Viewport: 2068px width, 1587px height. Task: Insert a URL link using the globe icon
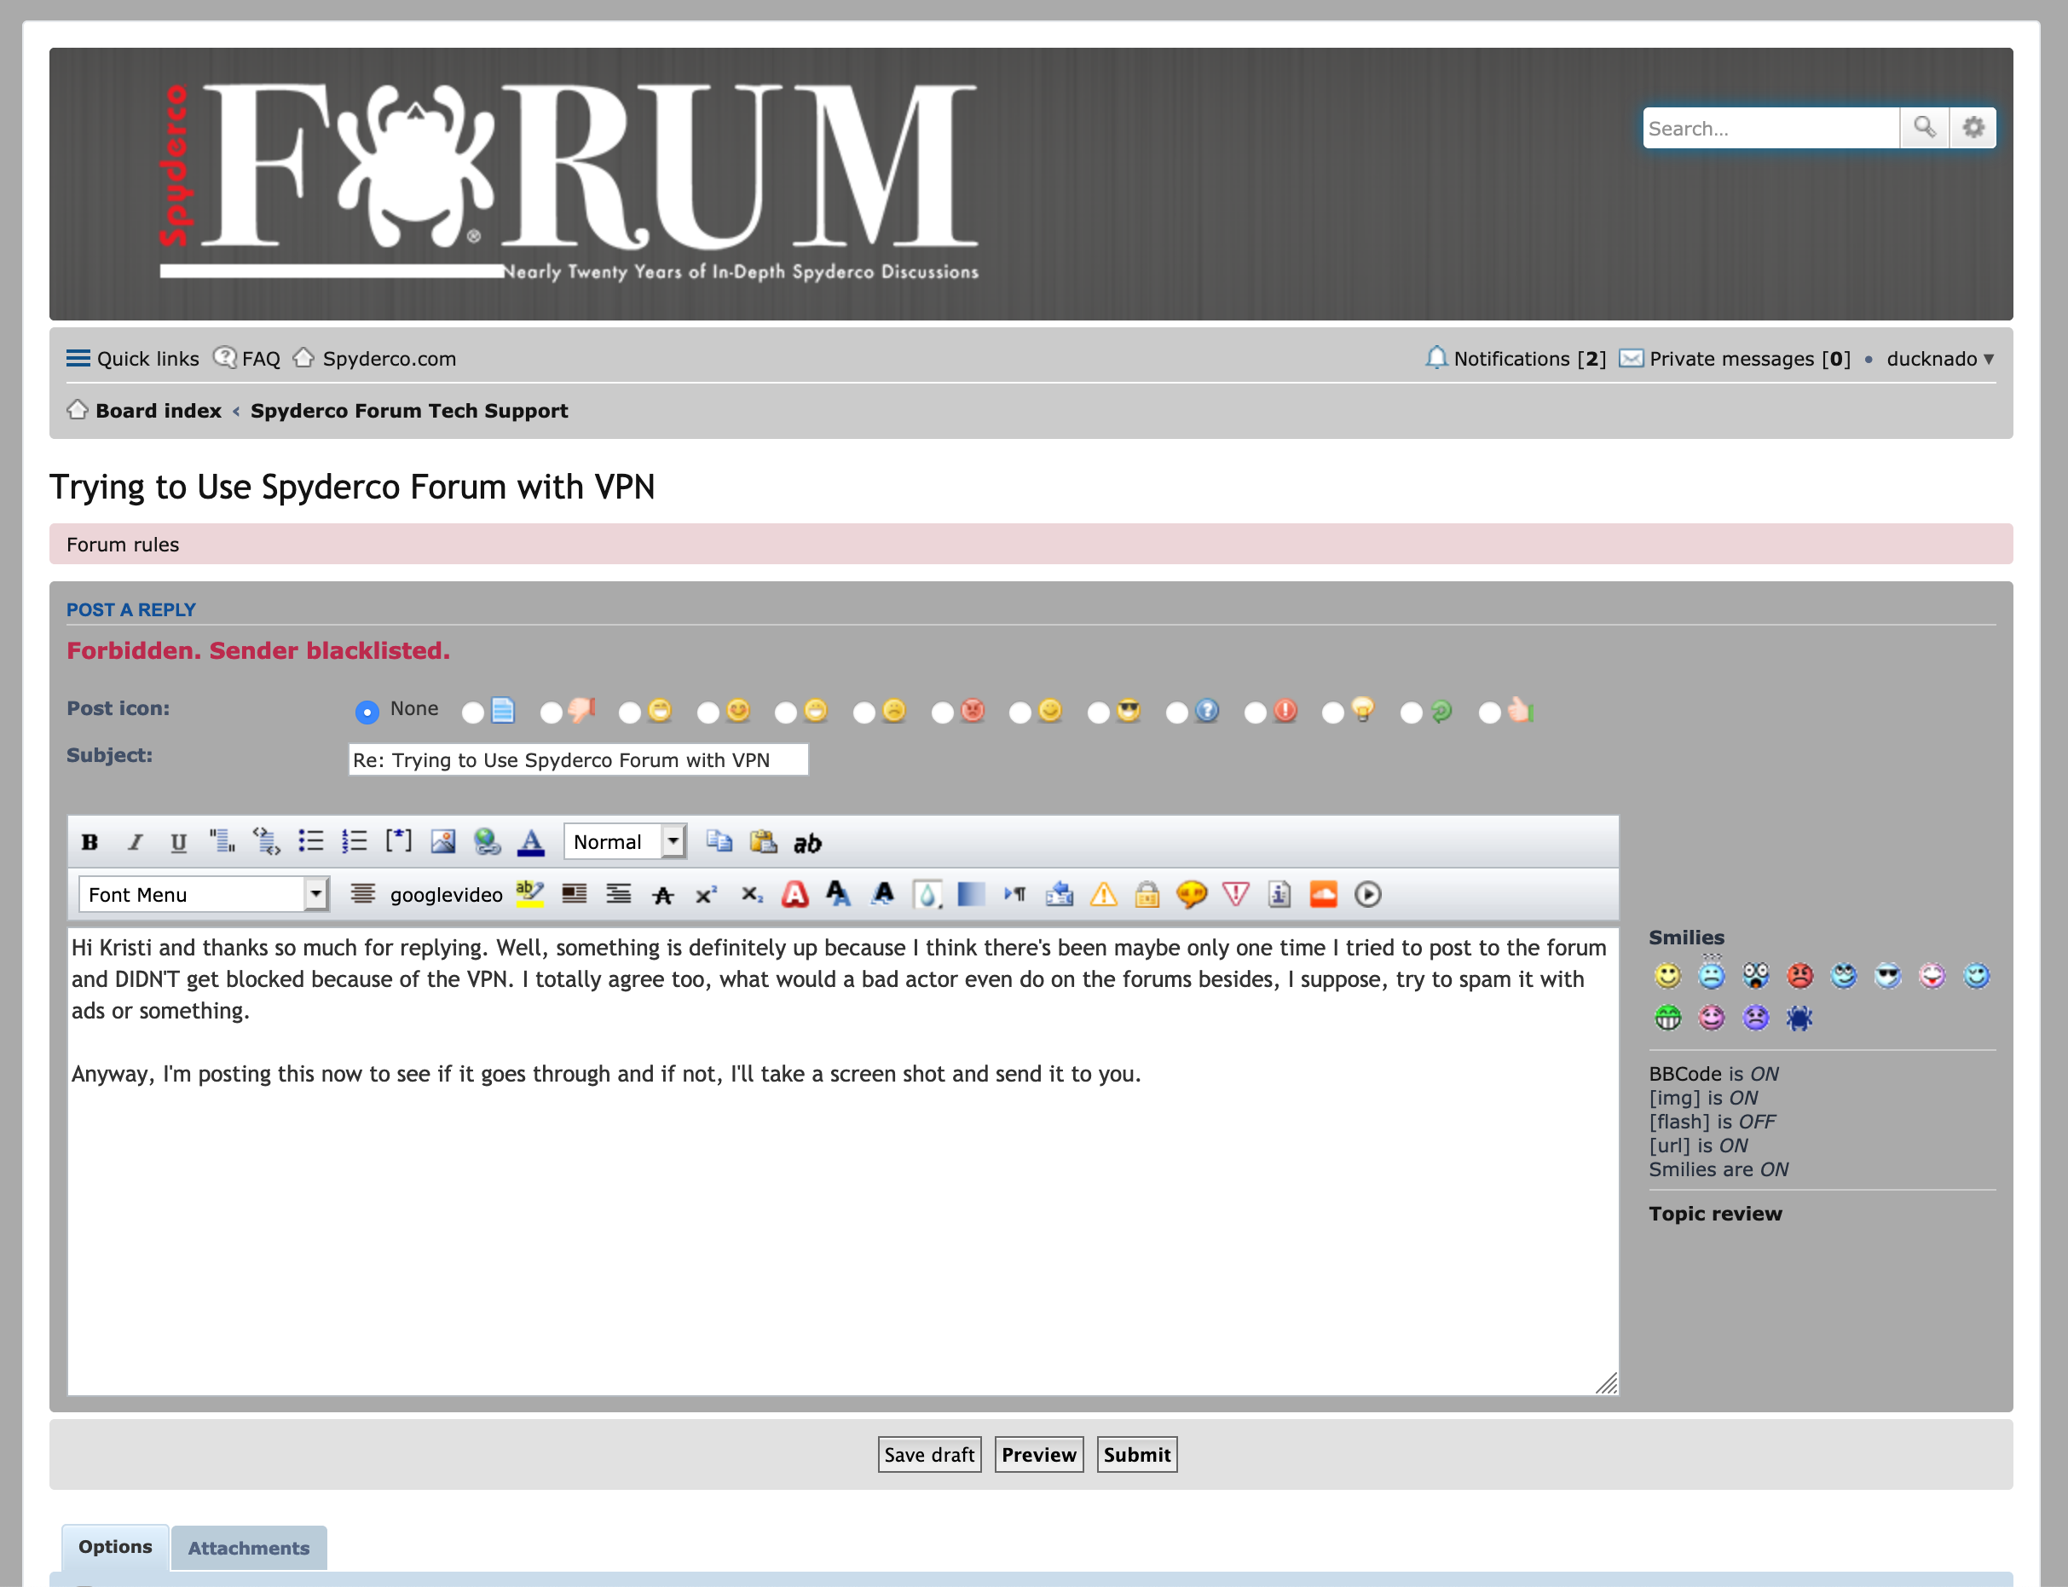487,842
